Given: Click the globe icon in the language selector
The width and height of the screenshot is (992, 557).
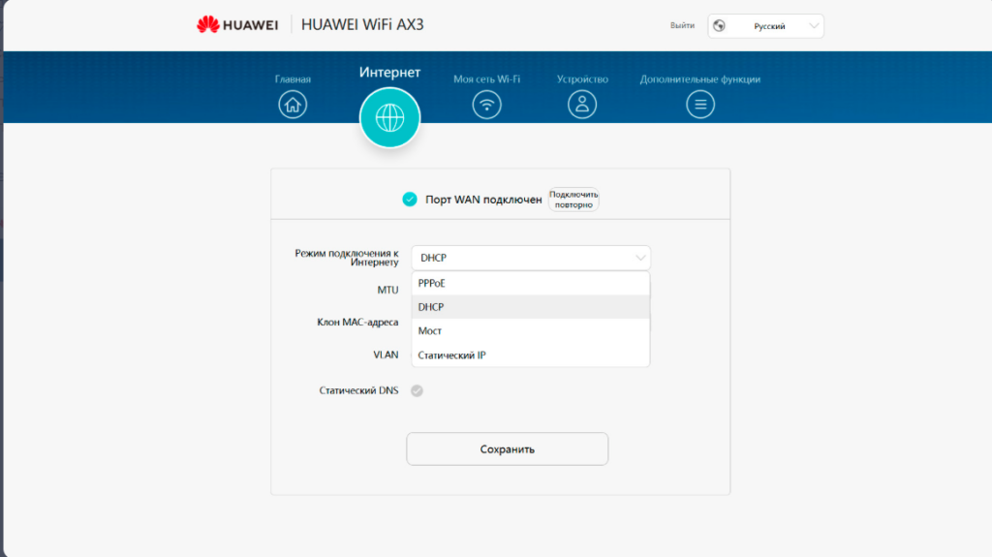Looking at the screenshot, I should (719, 26).
